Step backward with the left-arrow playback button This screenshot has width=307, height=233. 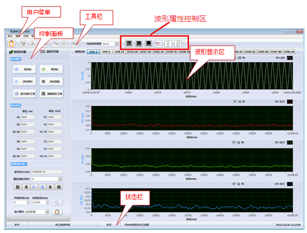pyautogui.click(x=26, y=187)
